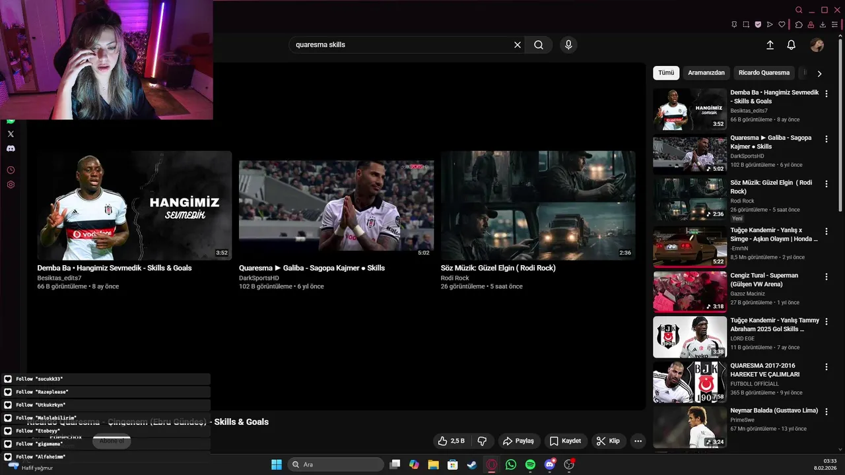Image resolution: width=845 pixels, height=475 pixels.
Task: Open options for Söz Müzik sidebar video
Action: pos(826,183)
